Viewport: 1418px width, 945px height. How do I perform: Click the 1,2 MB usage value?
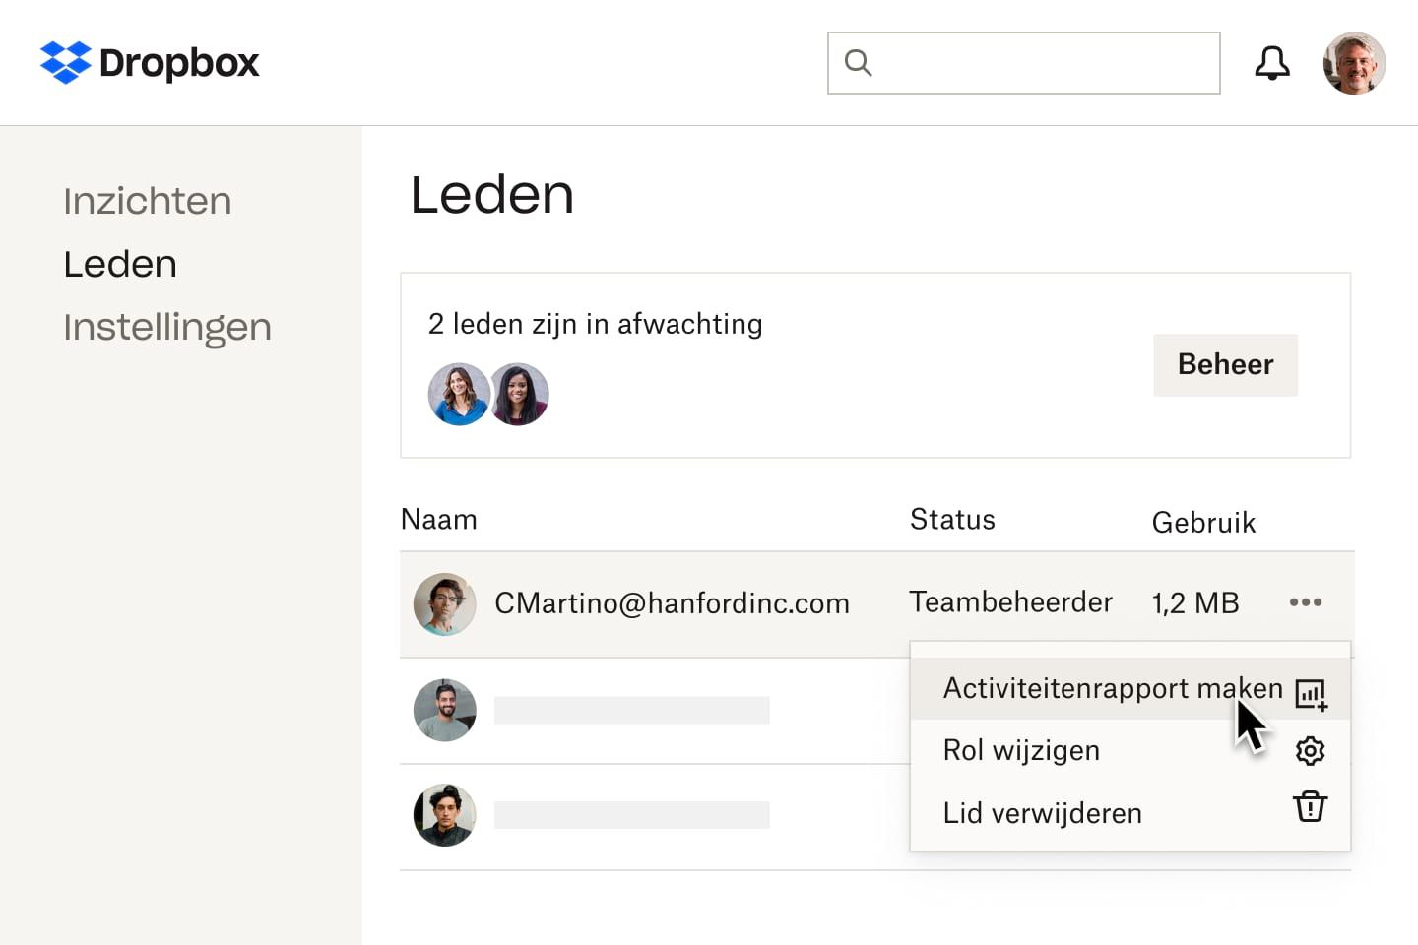(x=1195, y=602)
